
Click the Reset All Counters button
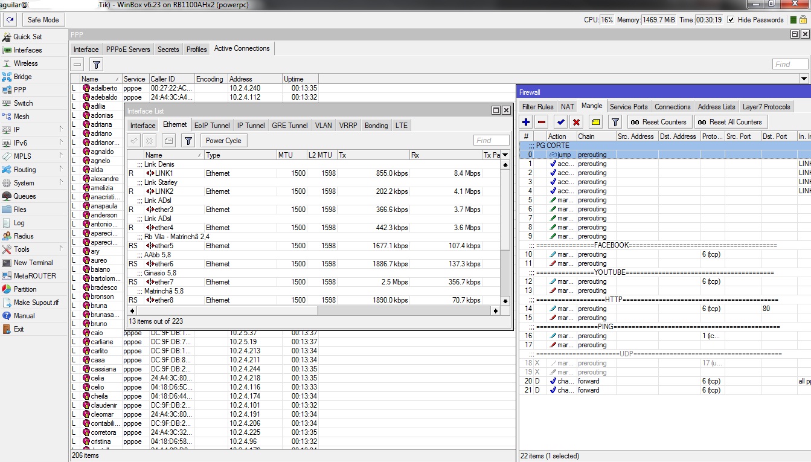(731, 122)
